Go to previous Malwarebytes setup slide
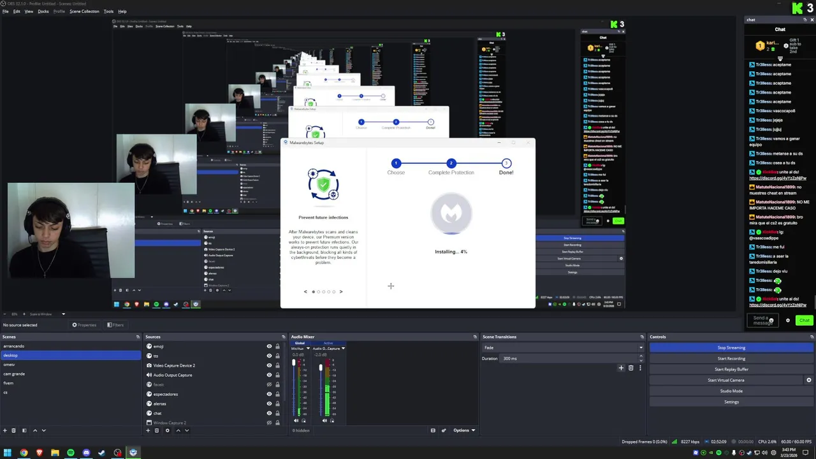The height and width of the screenshot is (459, 816). pyautogui.click(x=305, y=291)
